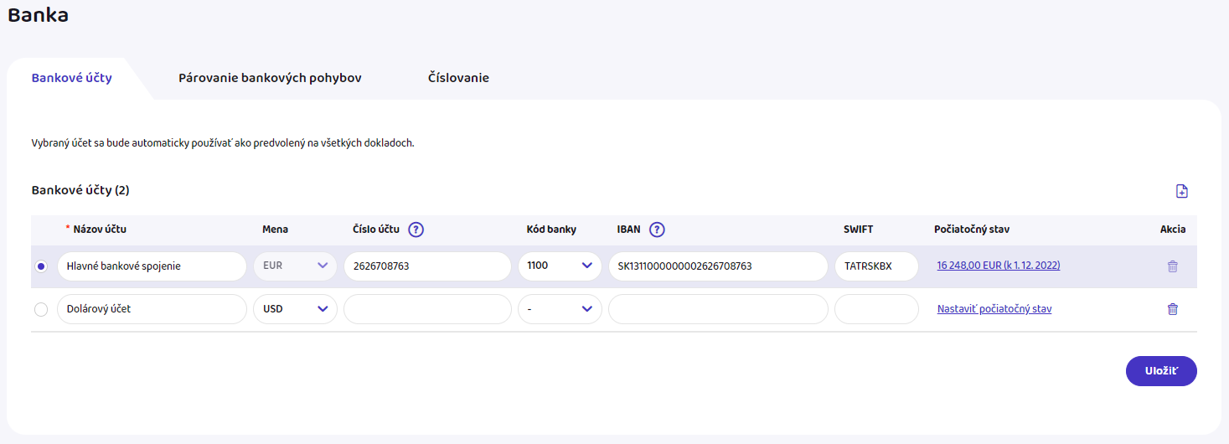1229x444 pixels.
Task: Click the add bank account icon
Action: point(1181,191)
